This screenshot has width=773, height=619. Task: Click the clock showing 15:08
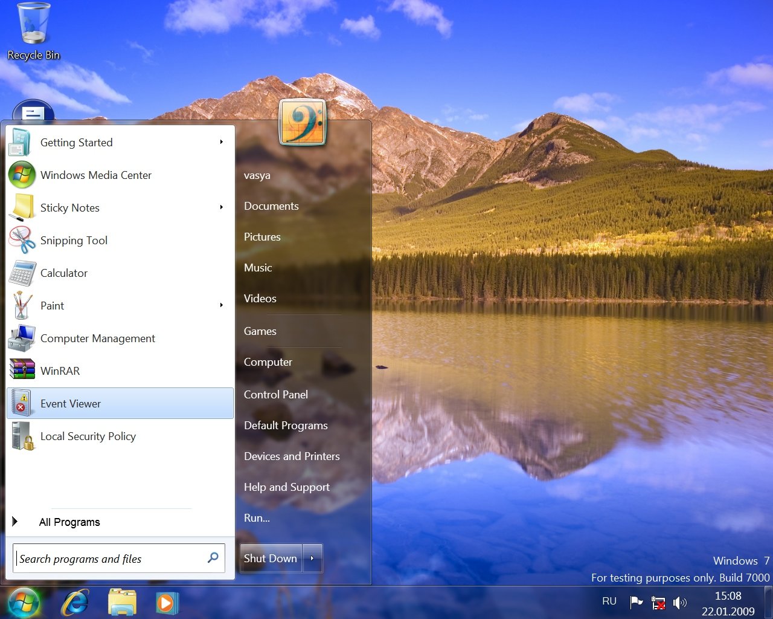tap(728, 596)
